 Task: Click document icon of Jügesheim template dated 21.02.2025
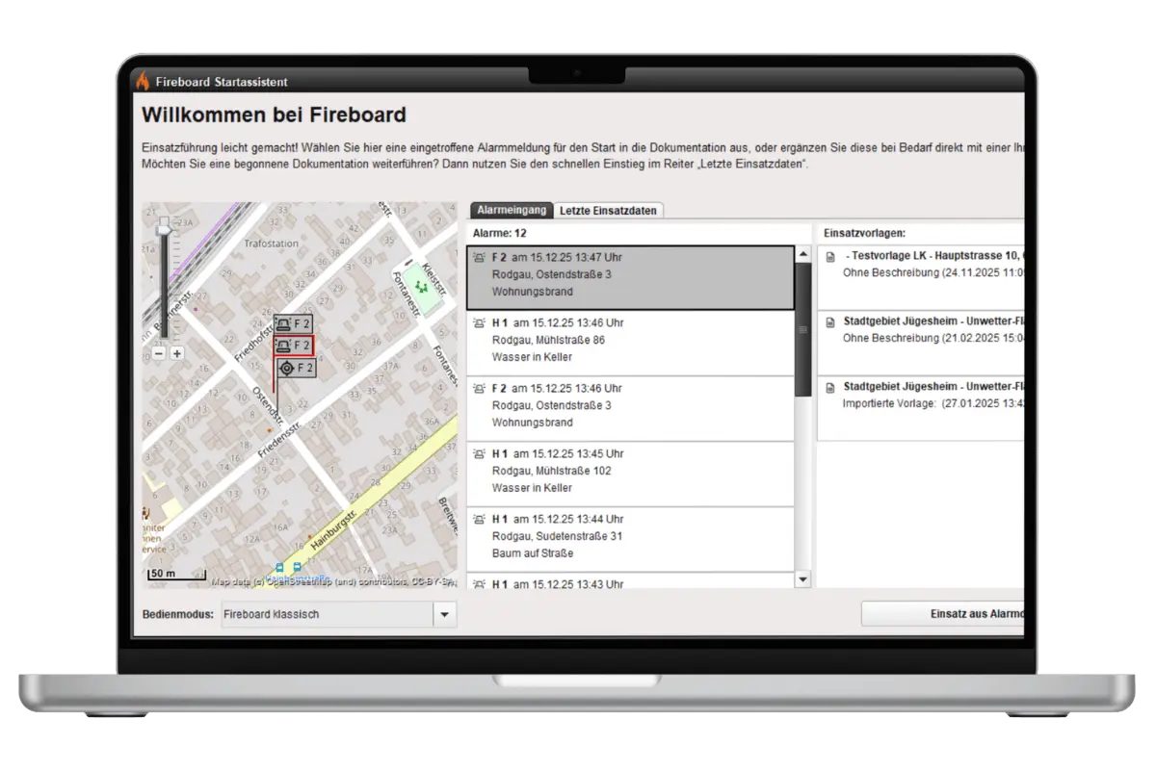coord(830,322)
